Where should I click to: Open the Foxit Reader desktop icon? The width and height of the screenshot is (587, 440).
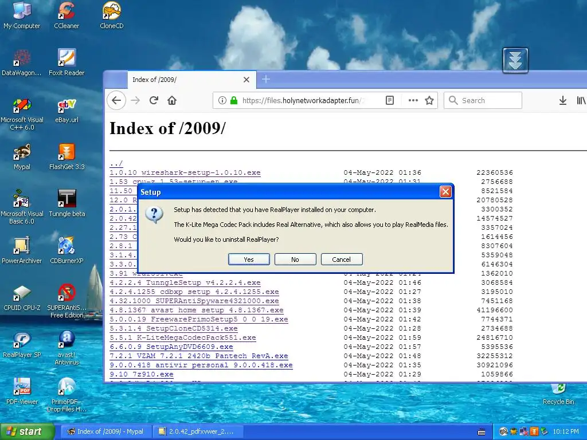66,62
